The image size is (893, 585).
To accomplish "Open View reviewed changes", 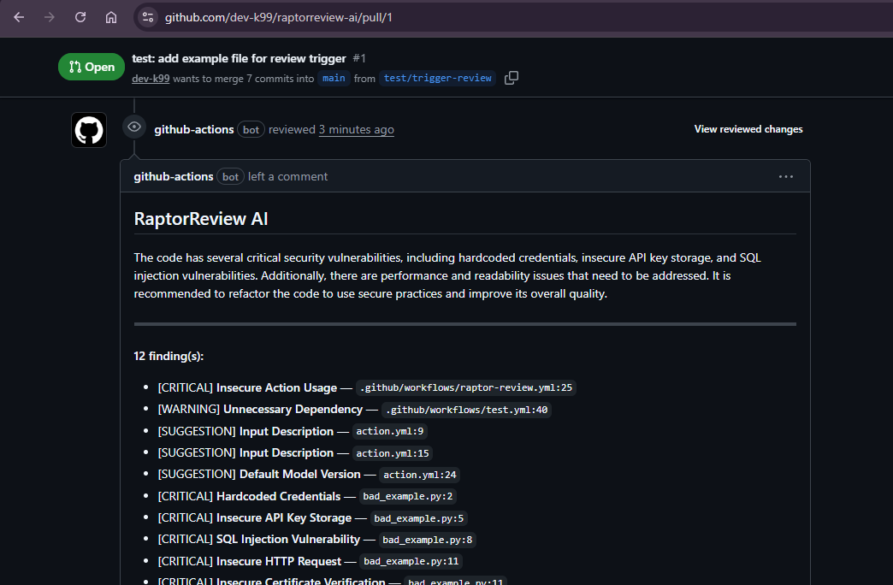I will (748, 128).
